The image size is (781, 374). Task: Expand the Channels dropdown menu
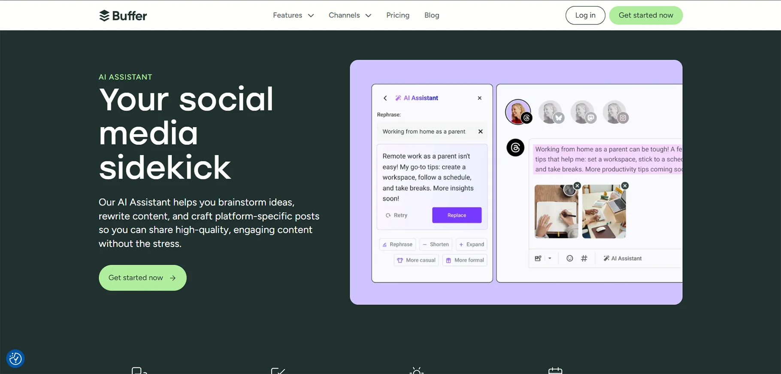coord(350,15)
